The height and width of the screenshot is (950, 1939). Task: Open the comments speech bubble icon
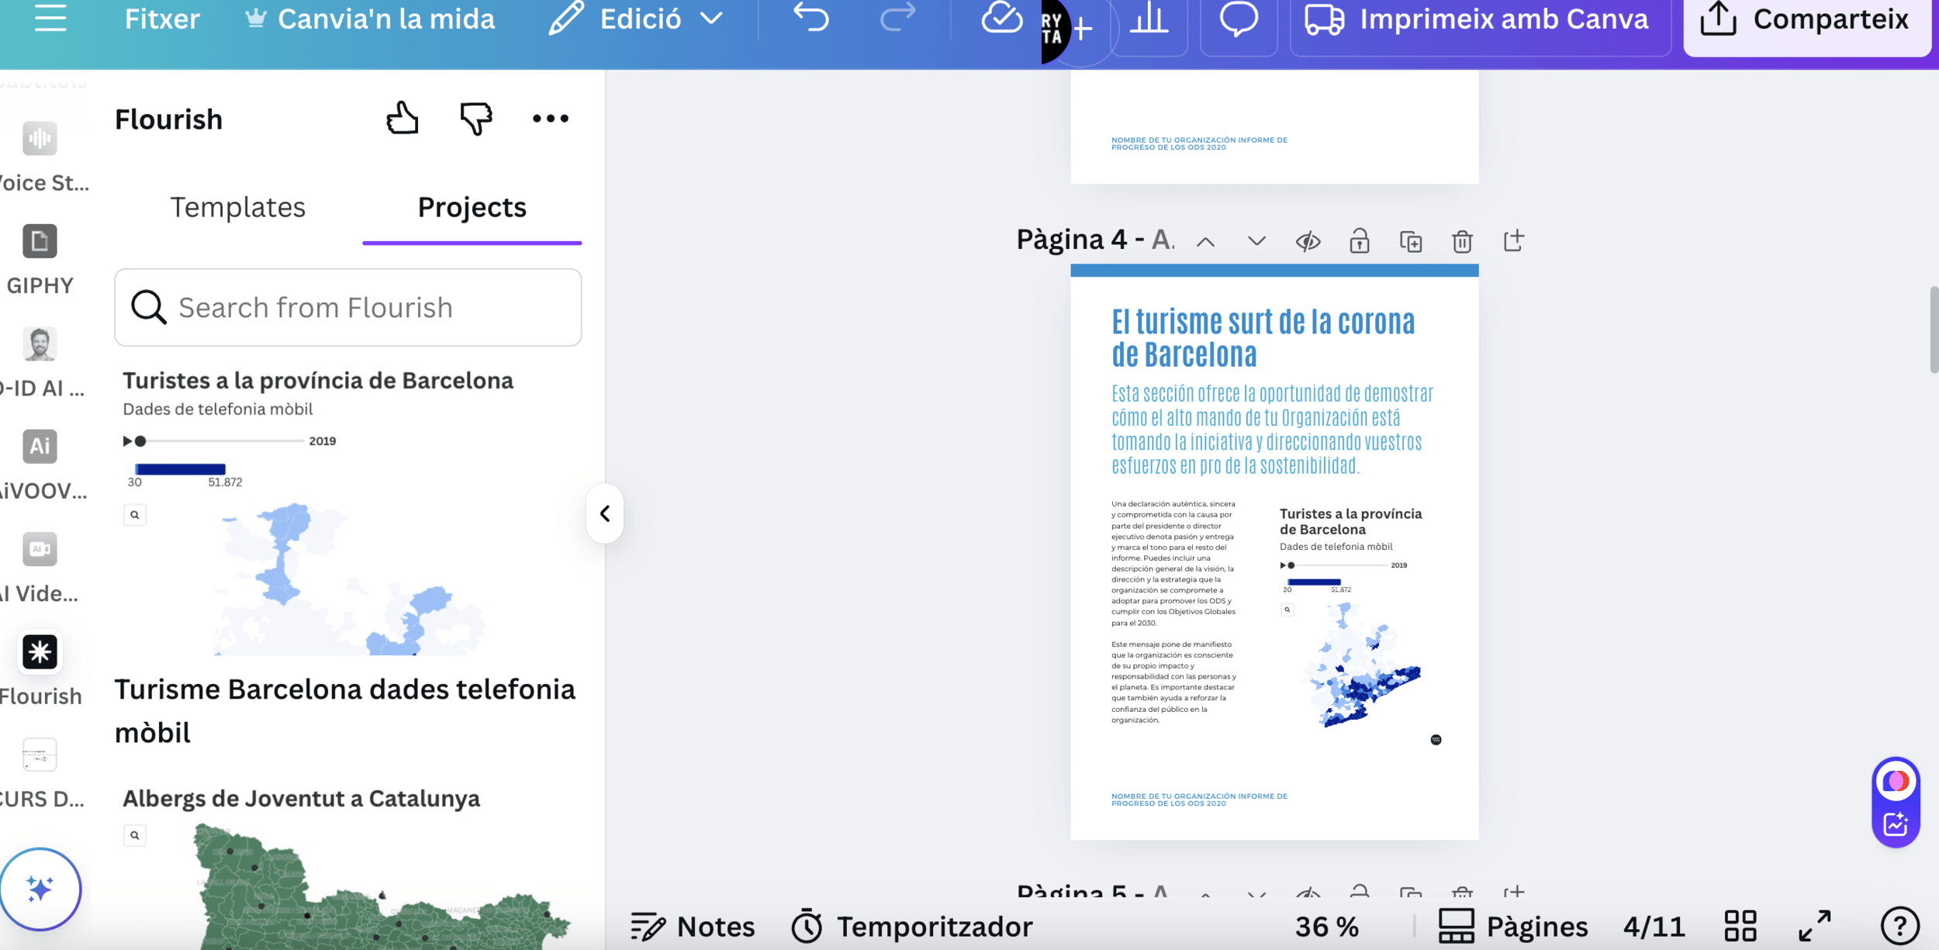1238,19
